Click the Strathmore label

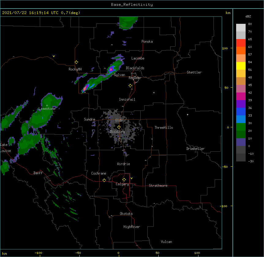(x=158, y=186)
